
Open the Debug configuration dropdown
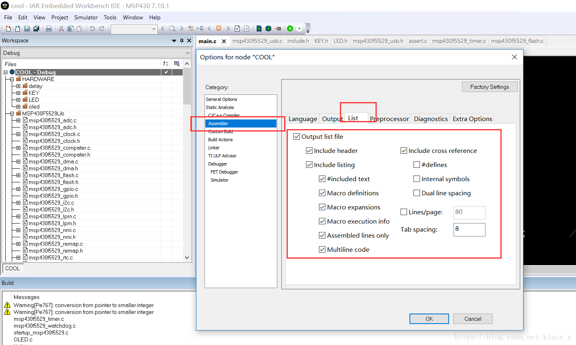pos(96,53)
